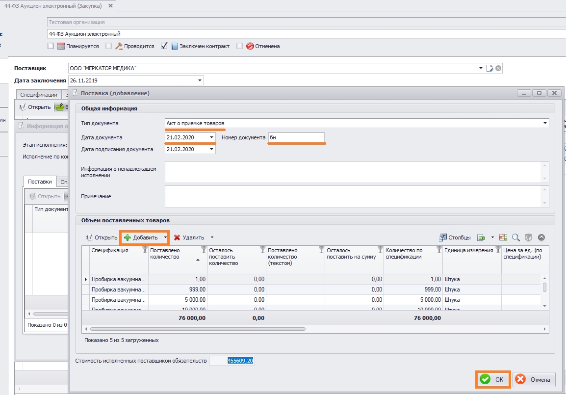Click the Отмена button
Image resolution: width=566 pixels, height=395 pixels.
click(534, 379)
